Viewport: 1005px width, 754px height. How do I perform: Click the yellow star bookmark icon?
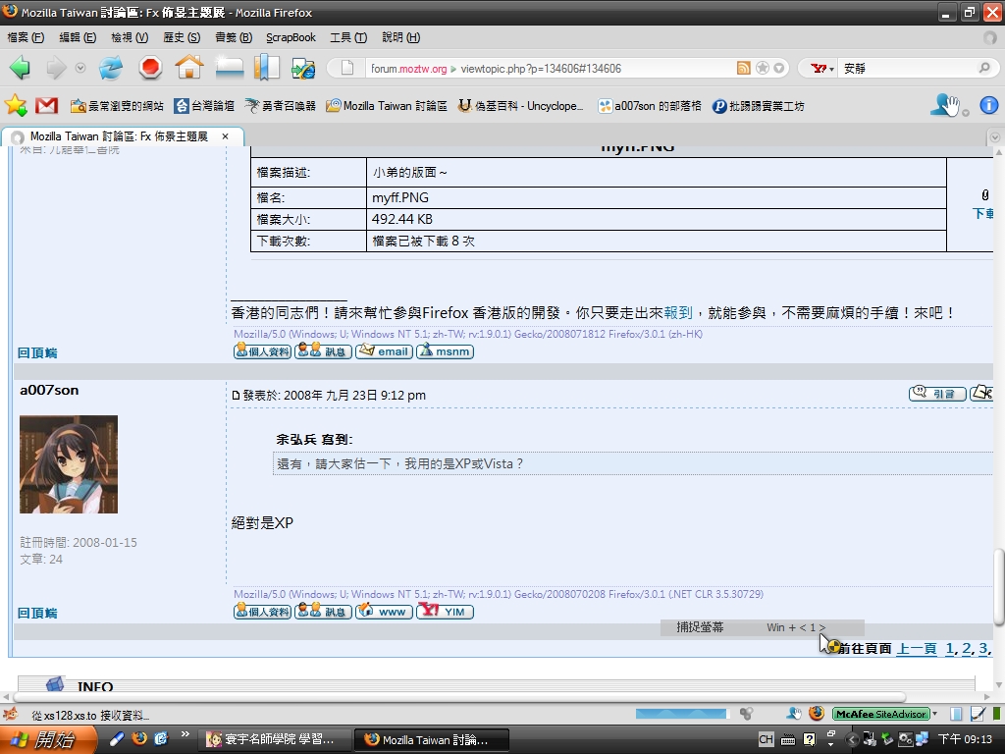click(16, 105)
